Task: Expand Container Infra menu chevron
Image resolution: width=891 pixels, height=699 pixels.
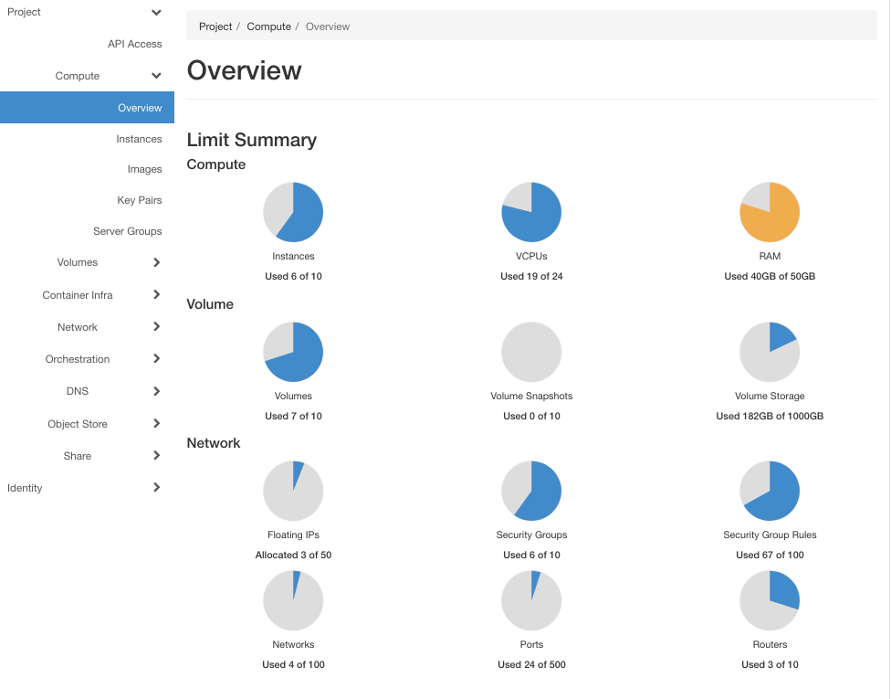Action: tap(156, 295)
